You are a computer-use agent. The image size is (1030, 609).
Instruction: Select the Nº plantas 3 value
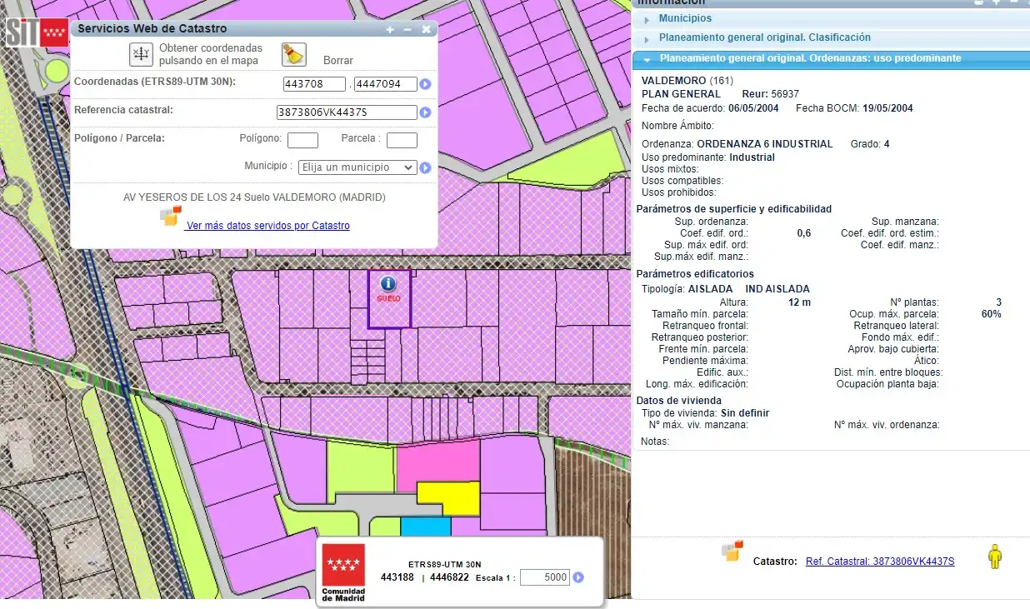click(x=998, y=302)
